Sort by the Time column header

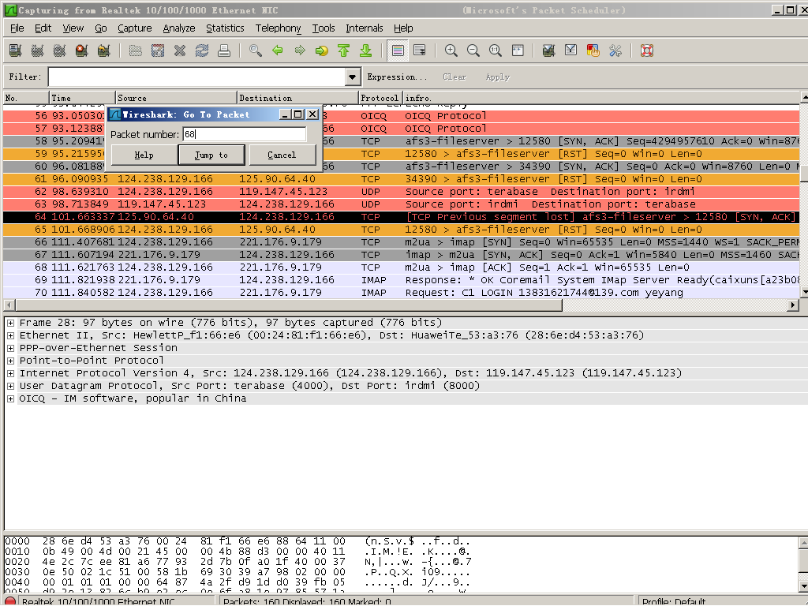point(82,98)
